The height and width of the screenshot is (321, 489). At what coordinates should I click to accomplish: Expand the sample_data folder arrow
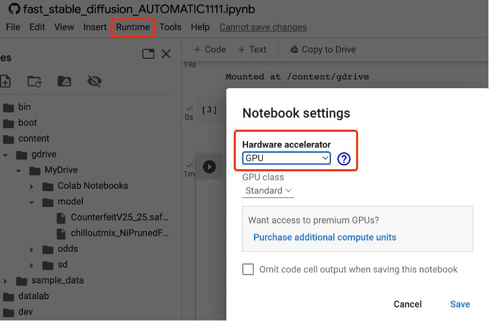coord(5,281)
